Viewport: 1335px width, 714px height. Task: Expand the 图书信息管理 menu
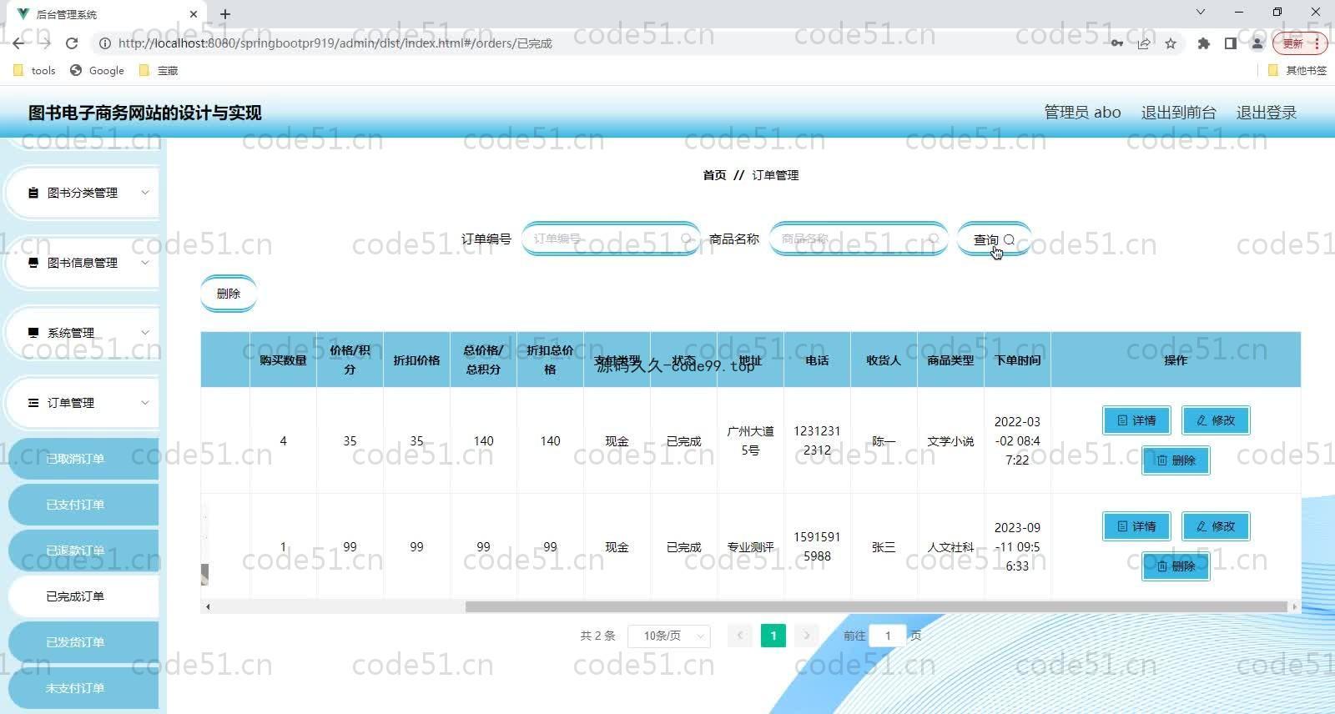[x=81, y=263]
